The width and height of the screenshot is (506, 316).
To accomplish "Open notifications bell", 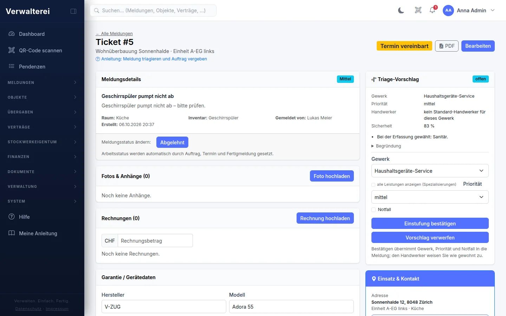I will tap(433, 11).
